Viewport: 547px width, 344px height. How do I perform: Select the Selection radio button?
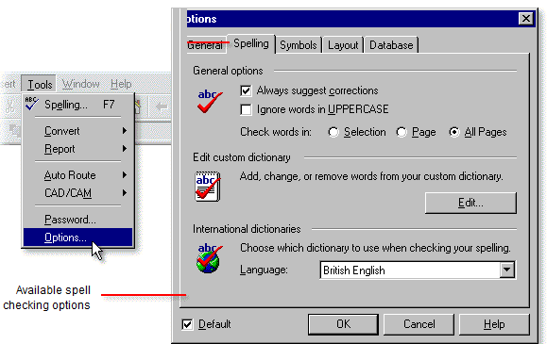(x=333, y=132)
